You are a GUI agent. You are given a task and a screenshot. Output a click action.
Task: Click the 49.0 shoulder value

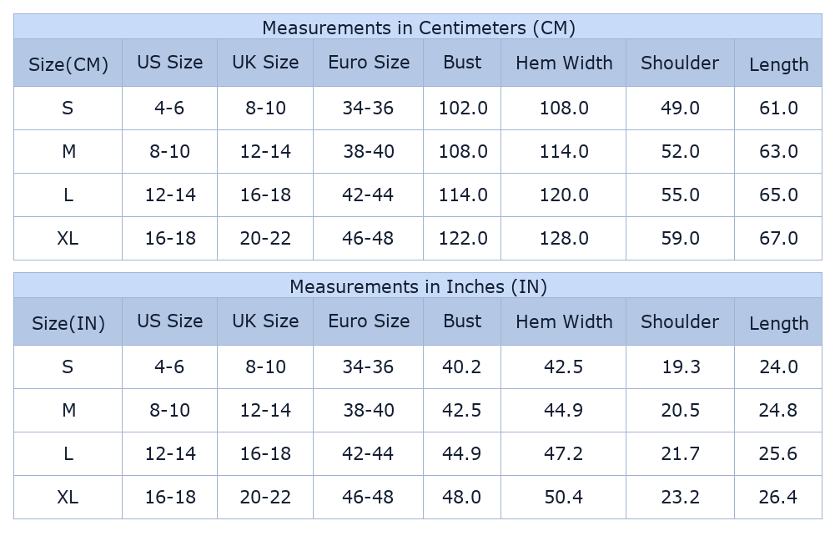point(680,108)
